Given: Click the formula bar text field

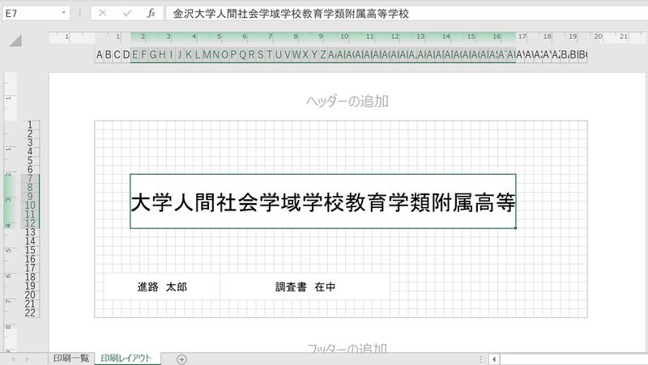Looking at the screenshot, I should [x=407, y=13].
